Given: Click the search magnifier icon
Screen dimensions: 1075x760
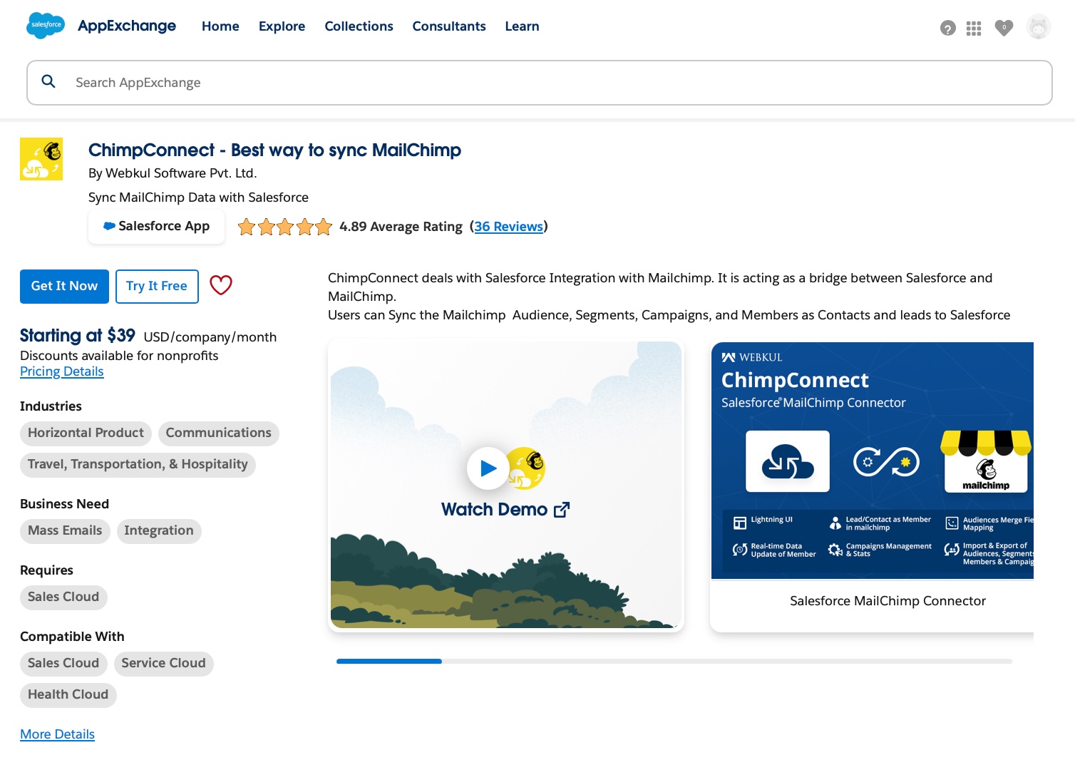Looking at the screenshot, I should click(x=48, y=81).
